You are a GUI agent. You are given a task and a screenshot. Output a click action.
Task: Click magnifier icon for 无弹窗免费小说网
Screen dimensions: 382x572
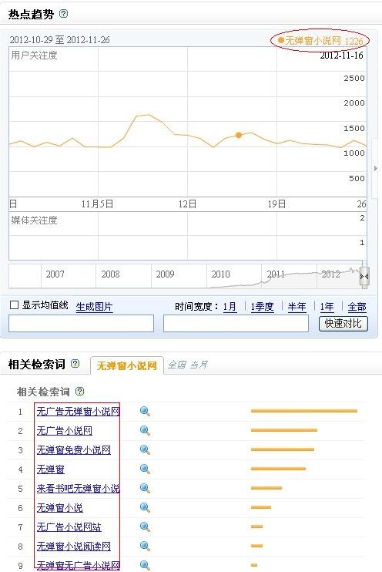click(x=145, y=450)
